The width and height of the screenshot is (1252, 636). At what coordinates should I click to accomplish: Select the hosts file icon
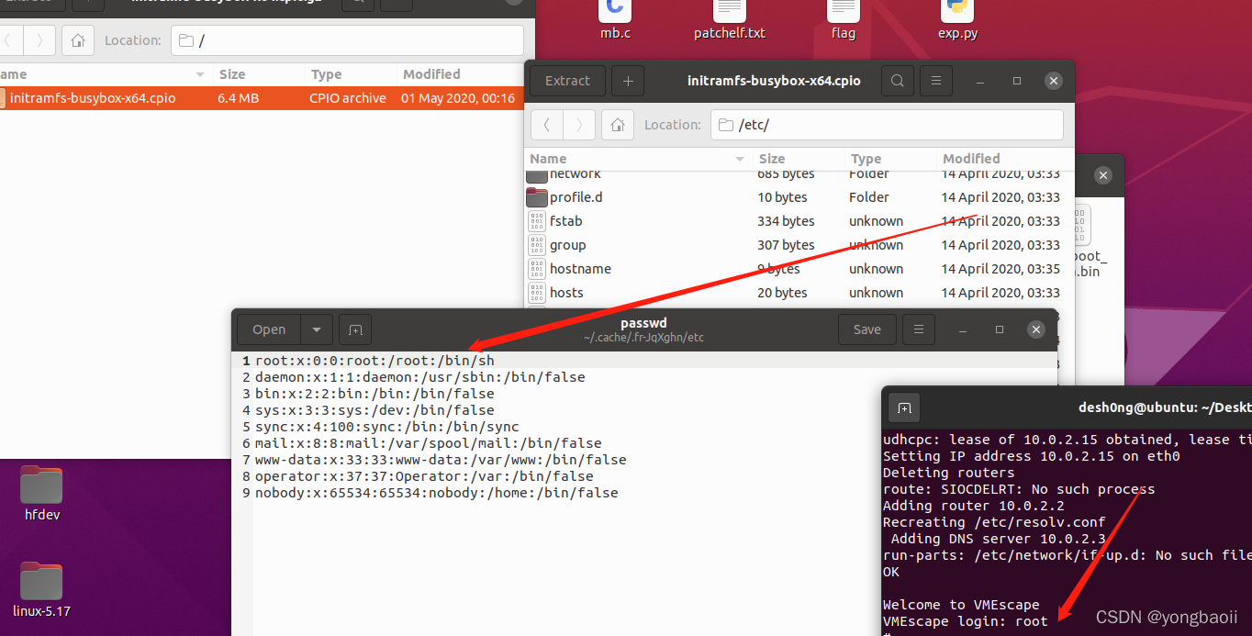[x=537, y=293]
